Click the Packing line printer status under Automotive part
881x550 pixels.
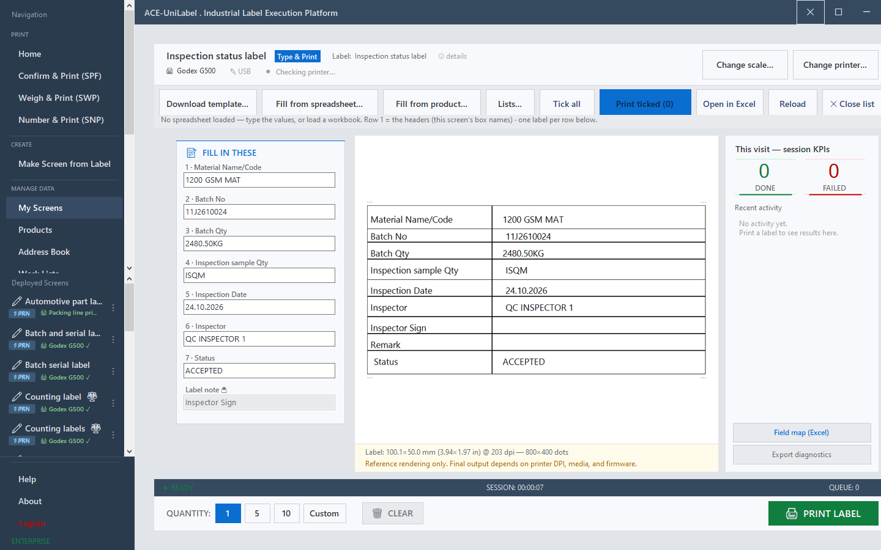point(69,313)
